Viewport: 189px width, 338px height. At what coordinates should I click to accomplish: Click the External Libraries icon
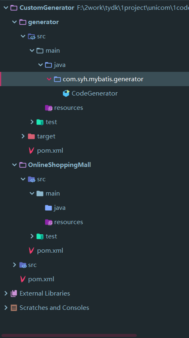[x=14, y=294]
